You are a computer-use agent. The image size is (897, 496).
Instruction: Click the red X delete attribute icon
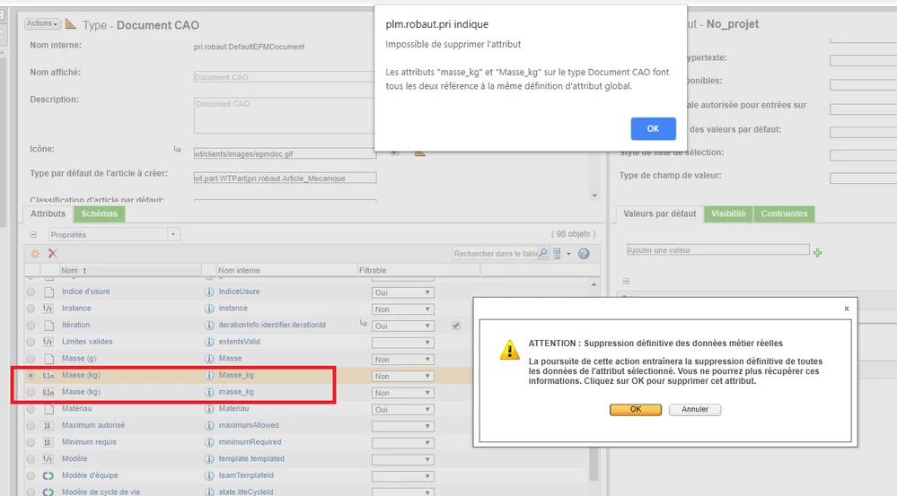pyautogui.click(x=53, y=254)
